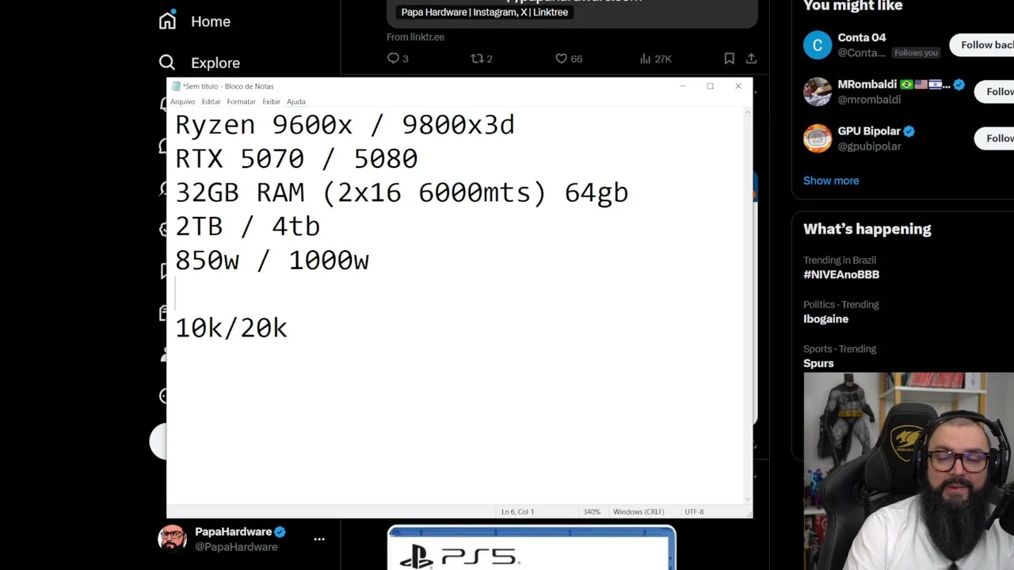Open the Papa Hardware Linktree card
Screen dimensions: 1014x570
pyautogui.click(x=572, y=13)
